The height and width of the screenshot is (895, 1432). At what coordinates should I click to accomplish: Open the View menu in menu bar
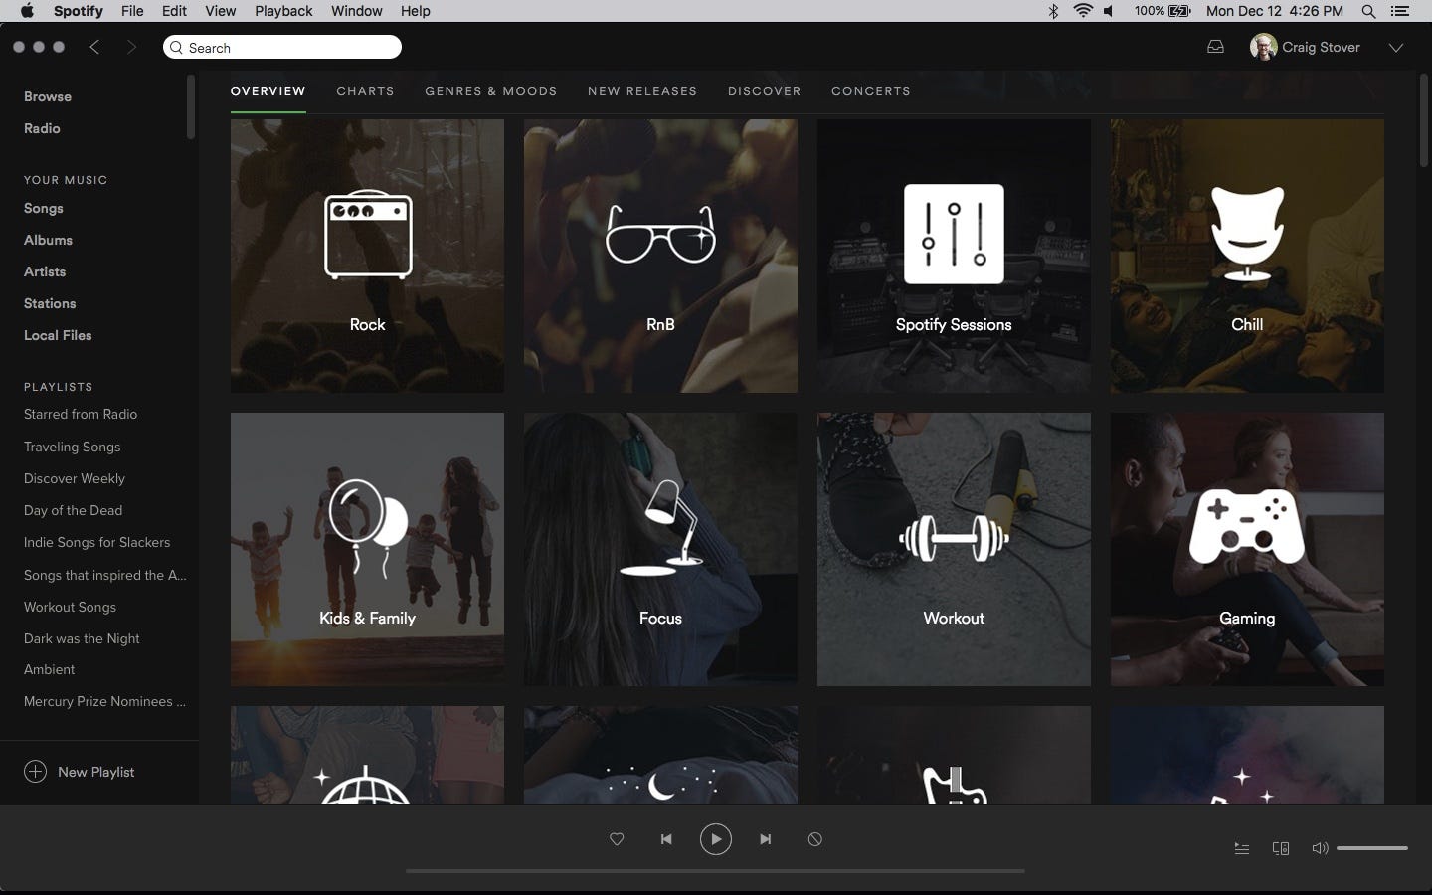click(220, 11)
